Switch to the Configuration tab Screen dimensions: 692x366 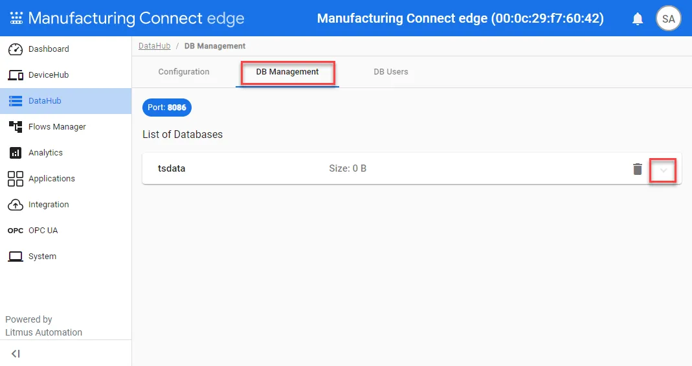[184, 72]
